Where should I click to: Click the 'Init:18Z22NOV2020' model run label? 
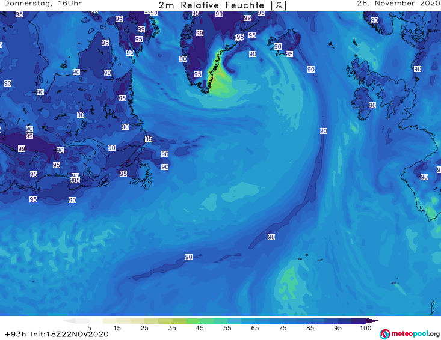point(70,334)
